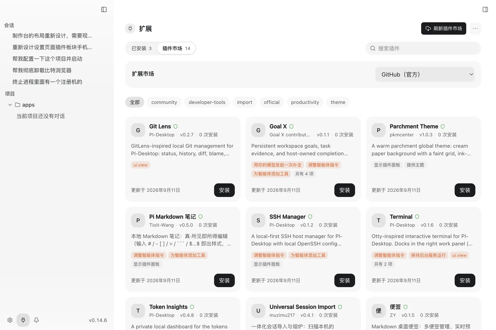Viewport: 496px width, 330px height.
Task: Click 保持后台服务运行 tag on Terminal
Action: coord(428,255)
